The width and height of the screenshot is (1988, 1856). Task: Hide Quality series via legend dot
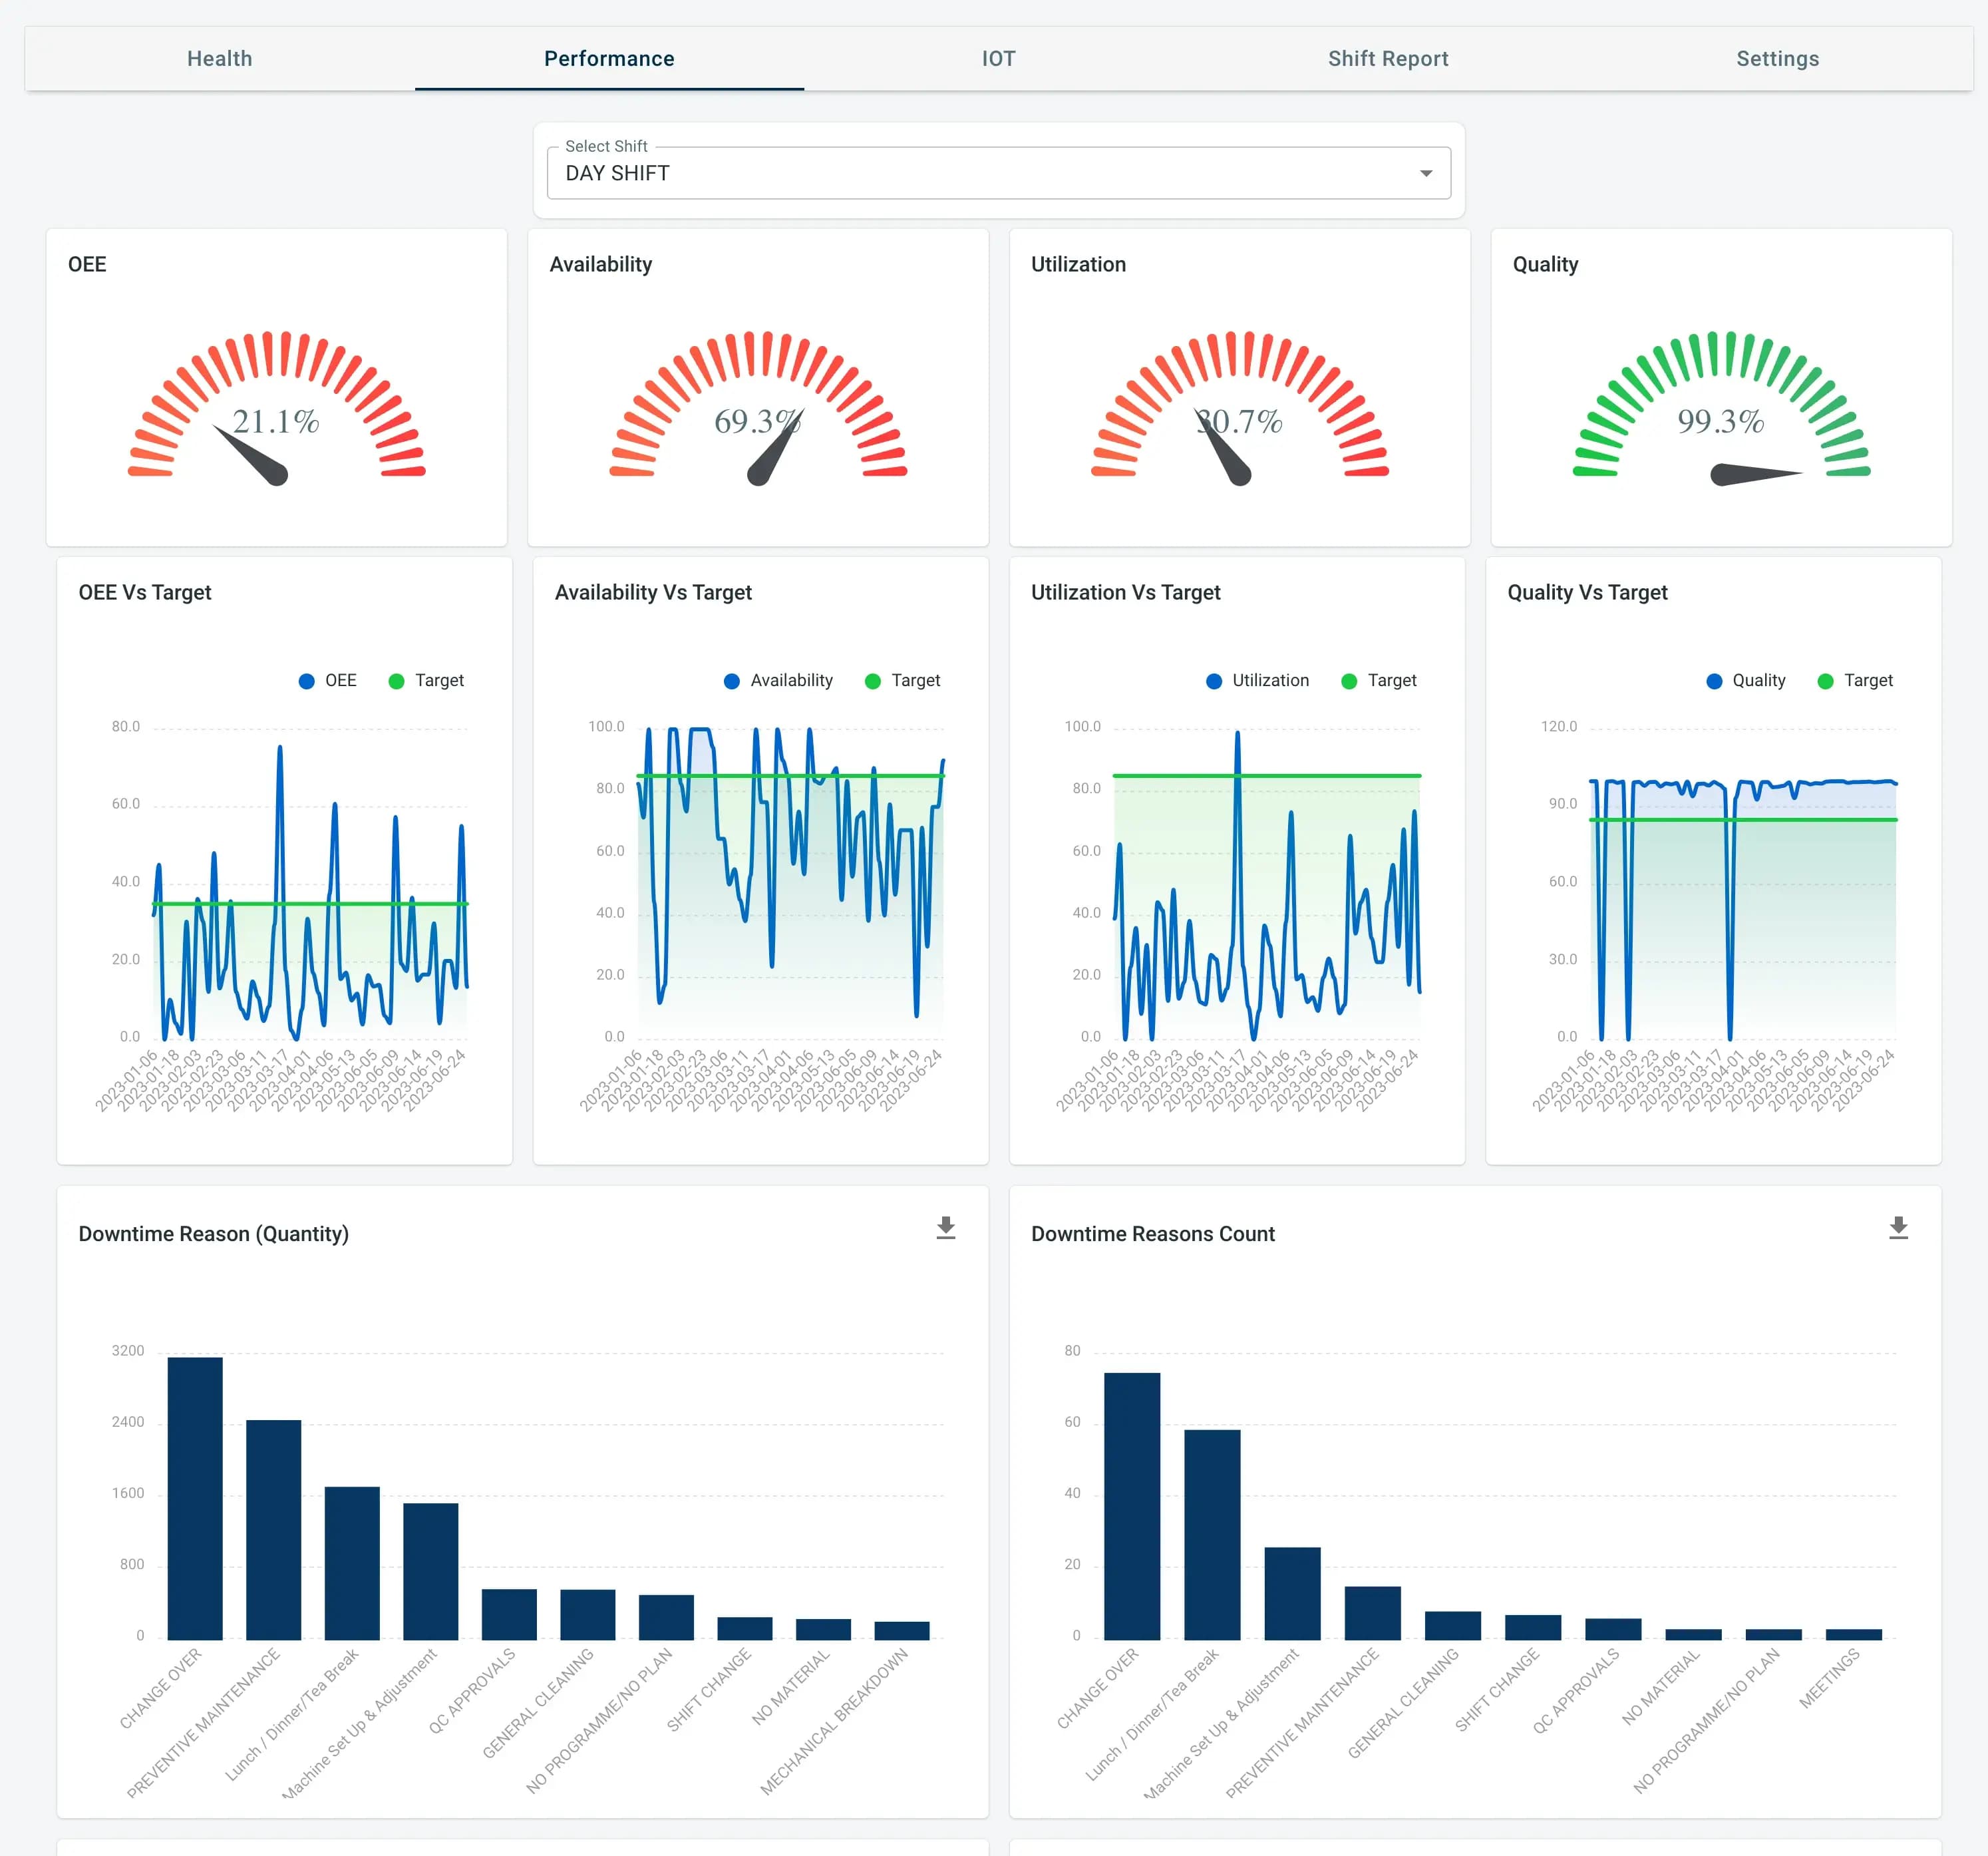[x=1714, y=681]
